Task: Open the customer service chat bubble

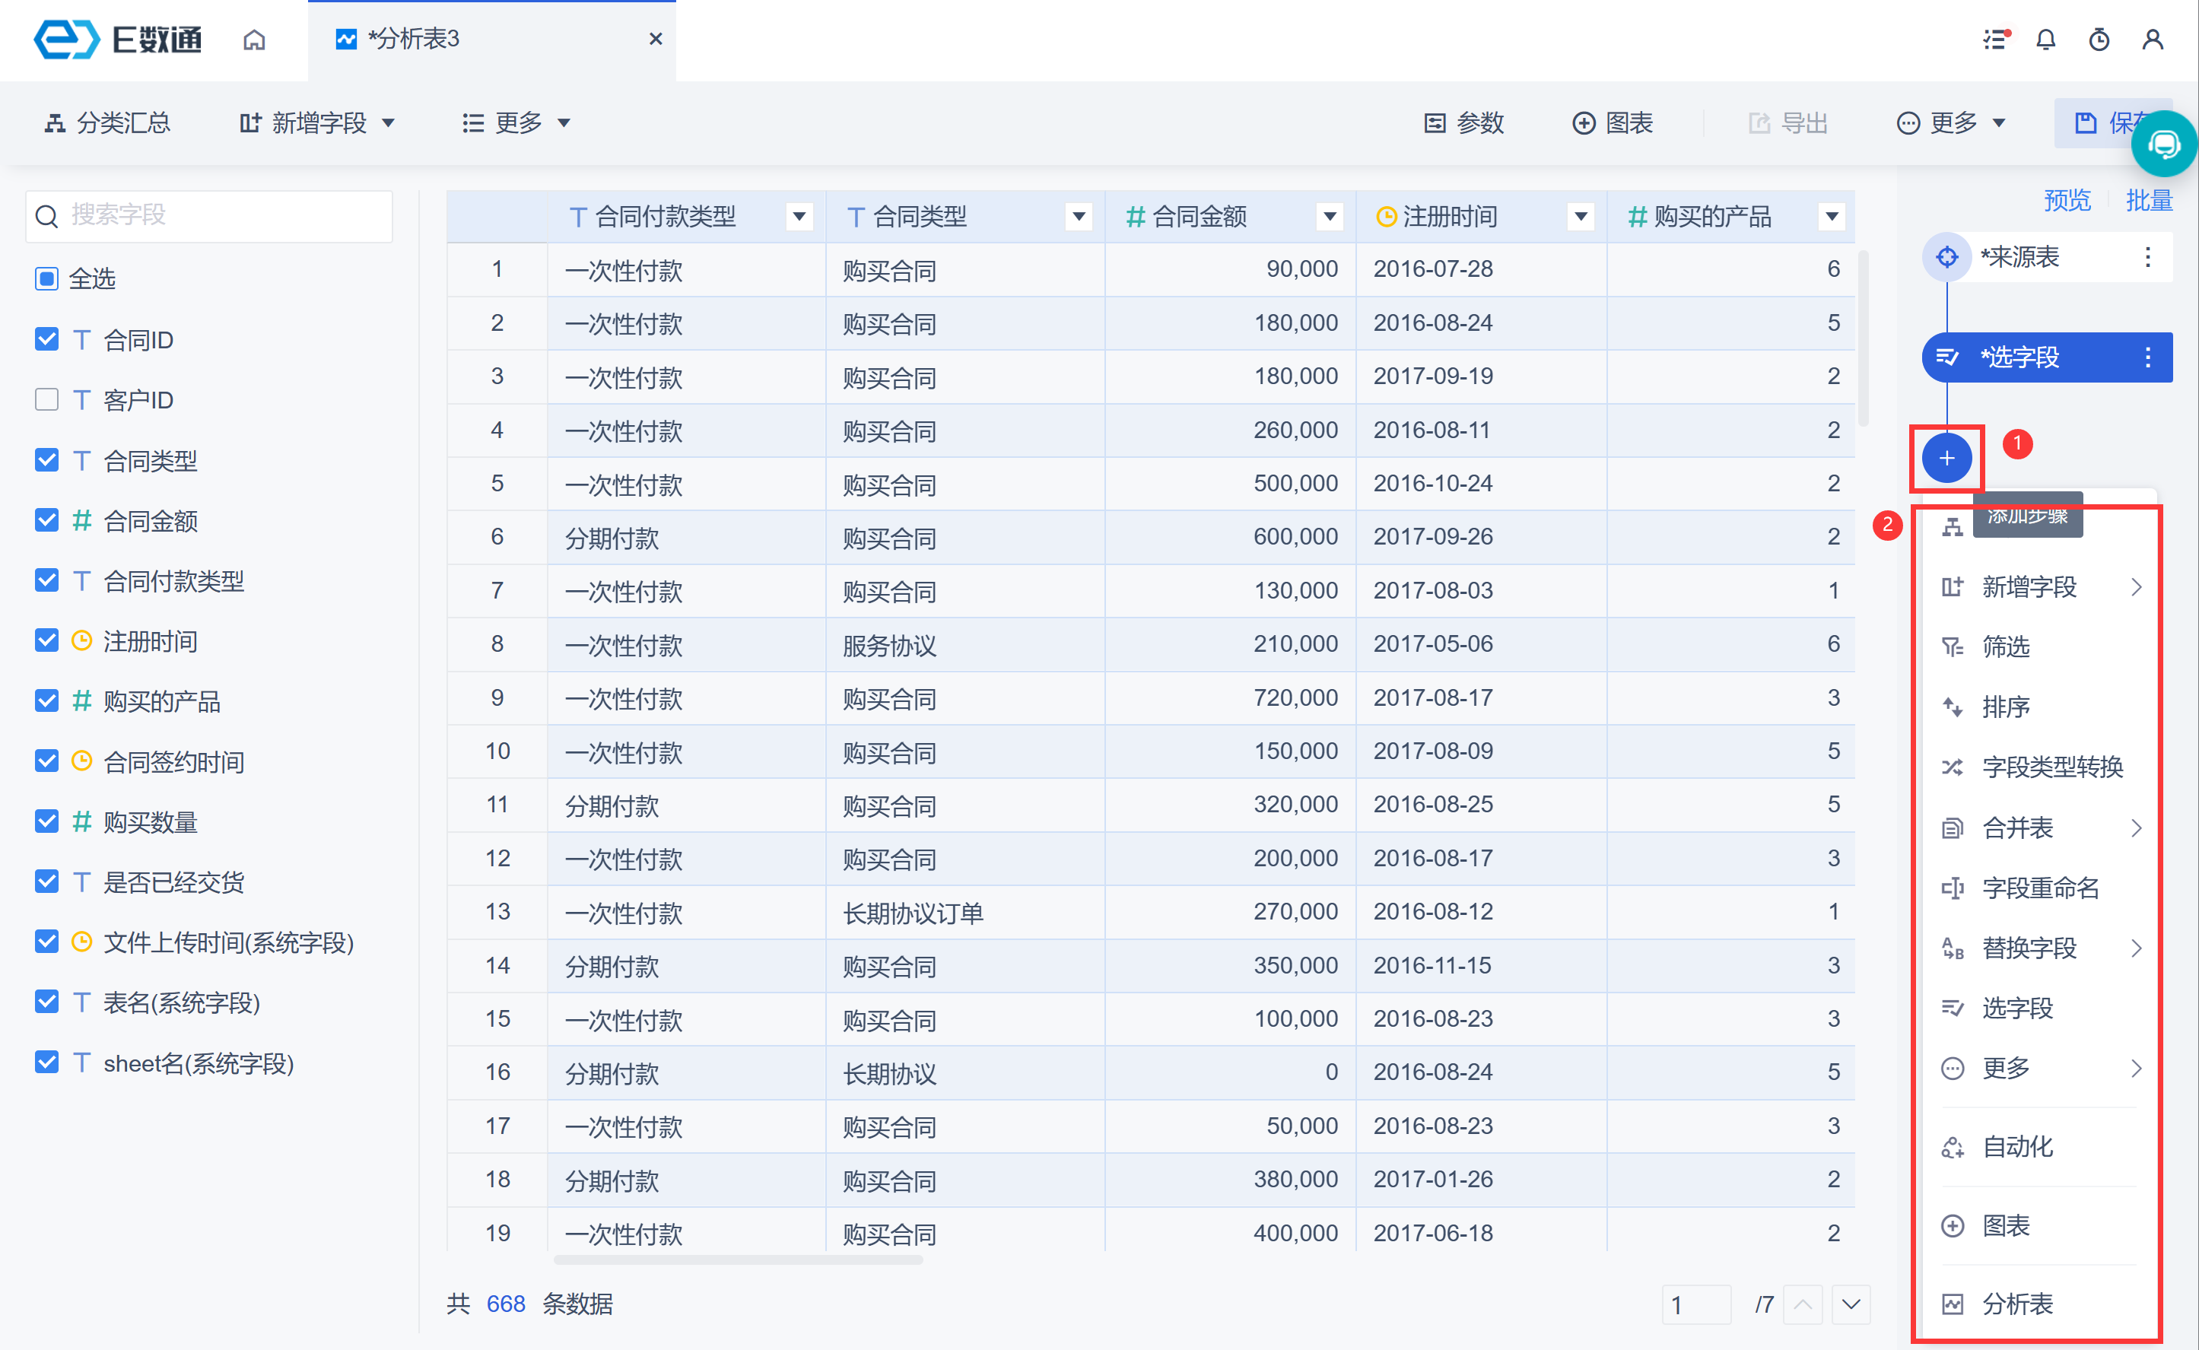Action: pyautogui.click(x=2163, y=144)
